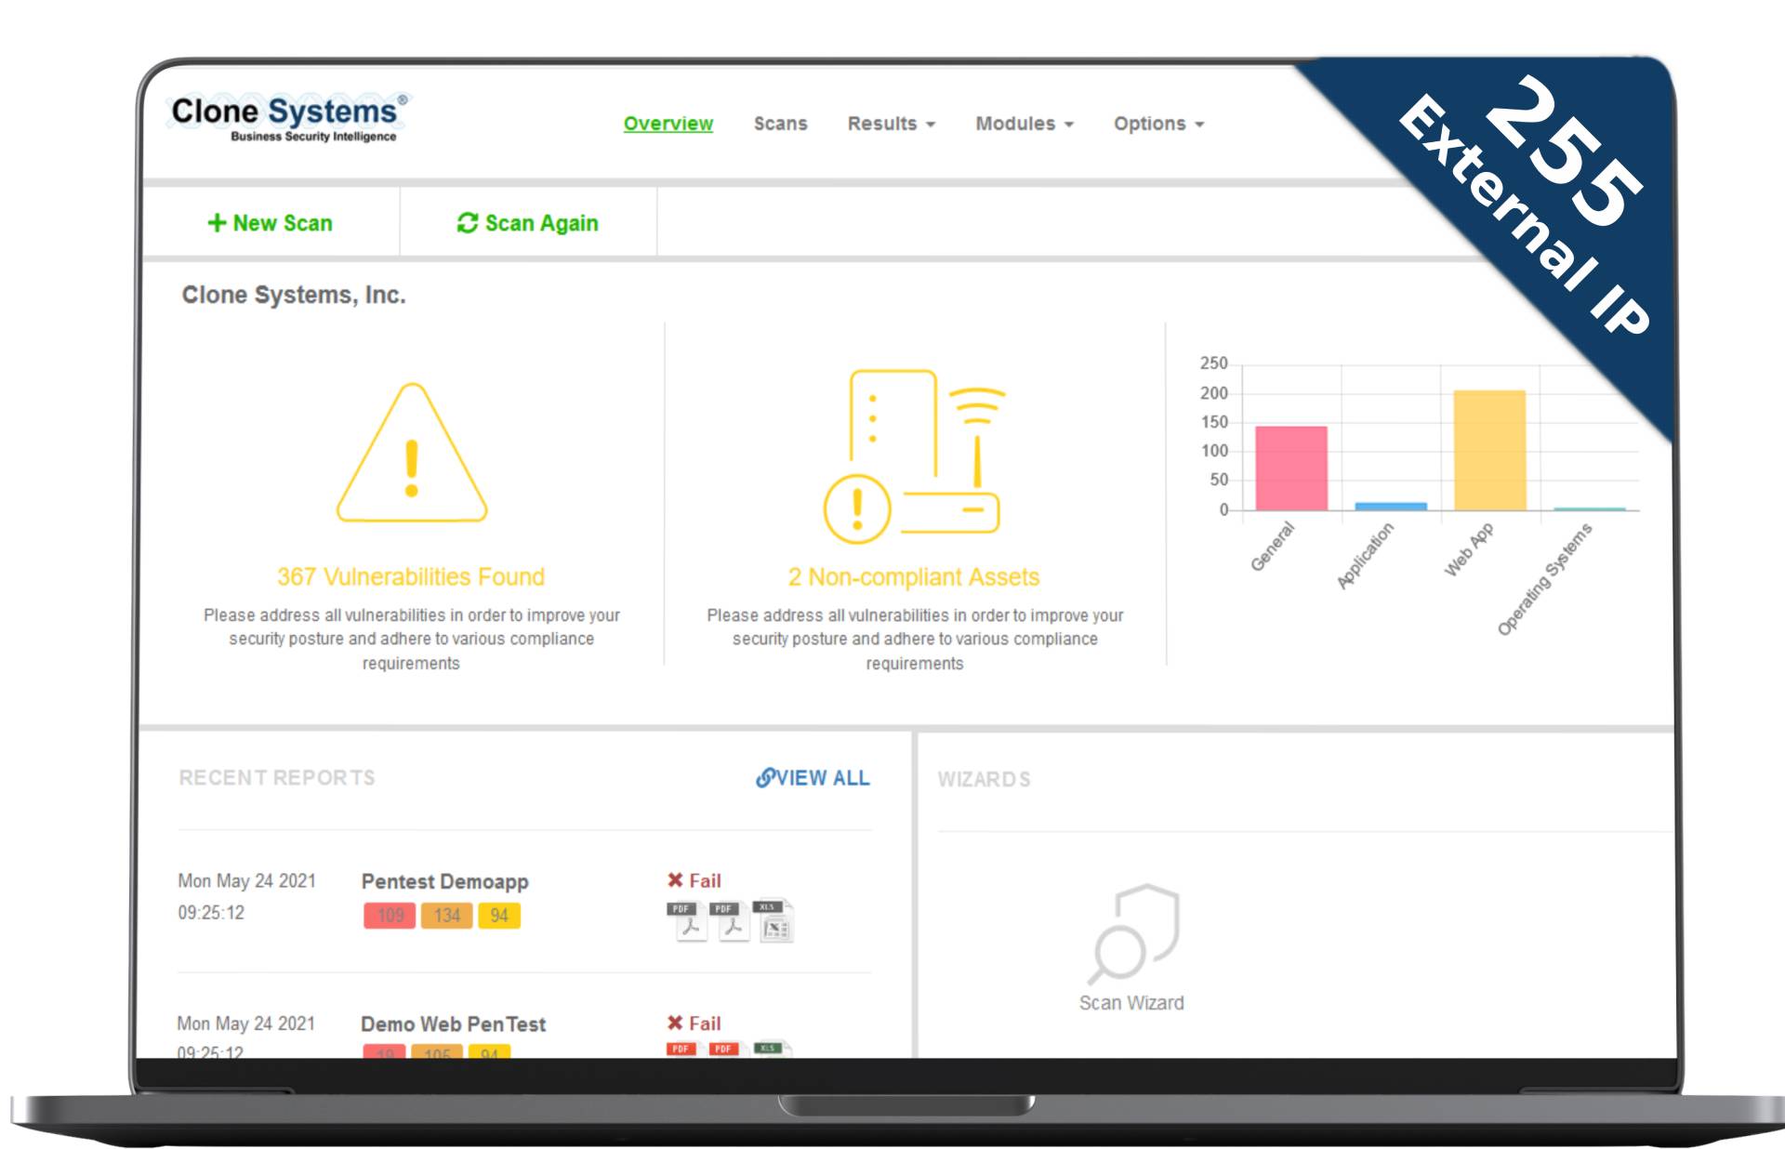Screen dimensions: 1785x1149
Task: Click the Web App axis label in chart
Action: point(1469,549)
